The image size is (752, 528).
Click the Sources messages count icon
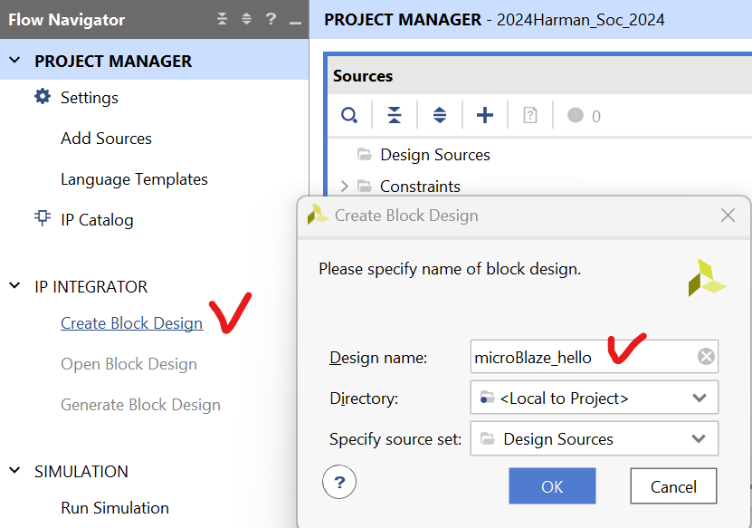(x=575, y=115)
